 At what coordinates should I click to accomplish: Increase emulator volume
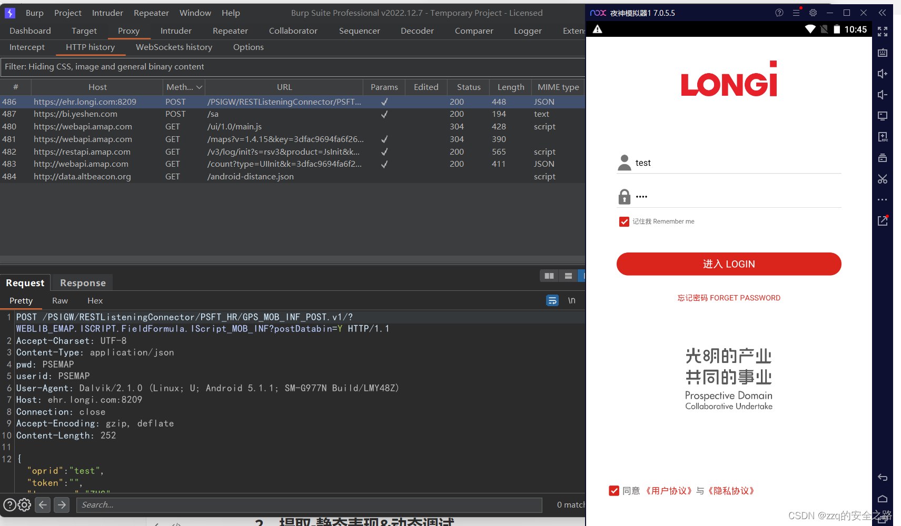click(x=883, y=74)
